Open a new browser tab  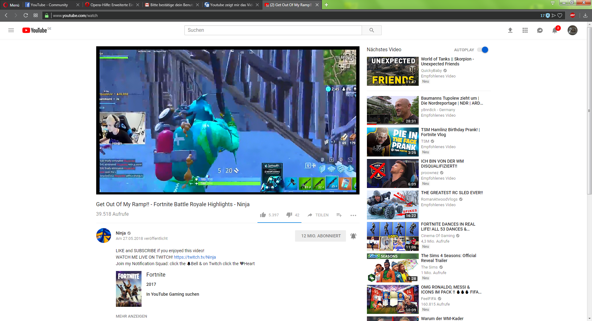click(327, 5)
